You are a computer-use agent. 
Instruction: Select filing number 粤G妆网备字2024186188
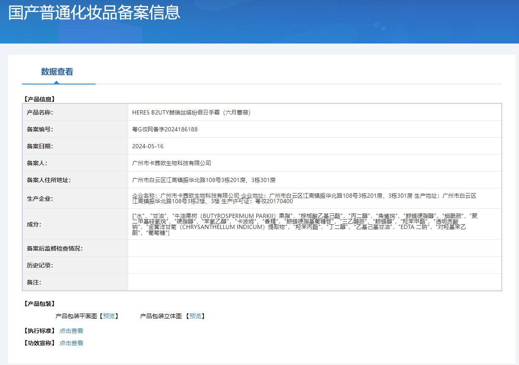(165, 129)
